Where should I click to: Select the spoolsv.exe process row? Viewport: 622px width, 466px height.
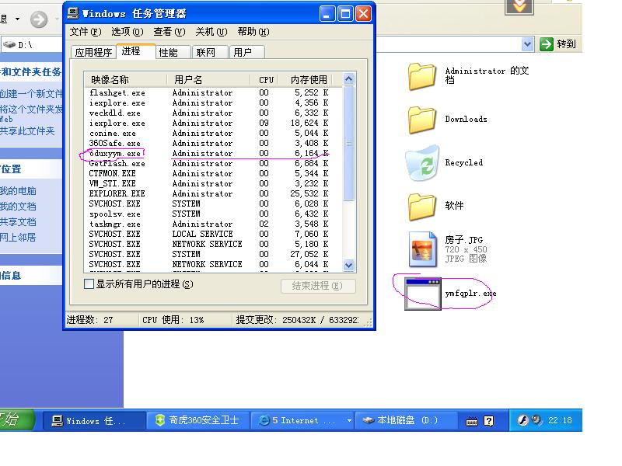(213, 214)
